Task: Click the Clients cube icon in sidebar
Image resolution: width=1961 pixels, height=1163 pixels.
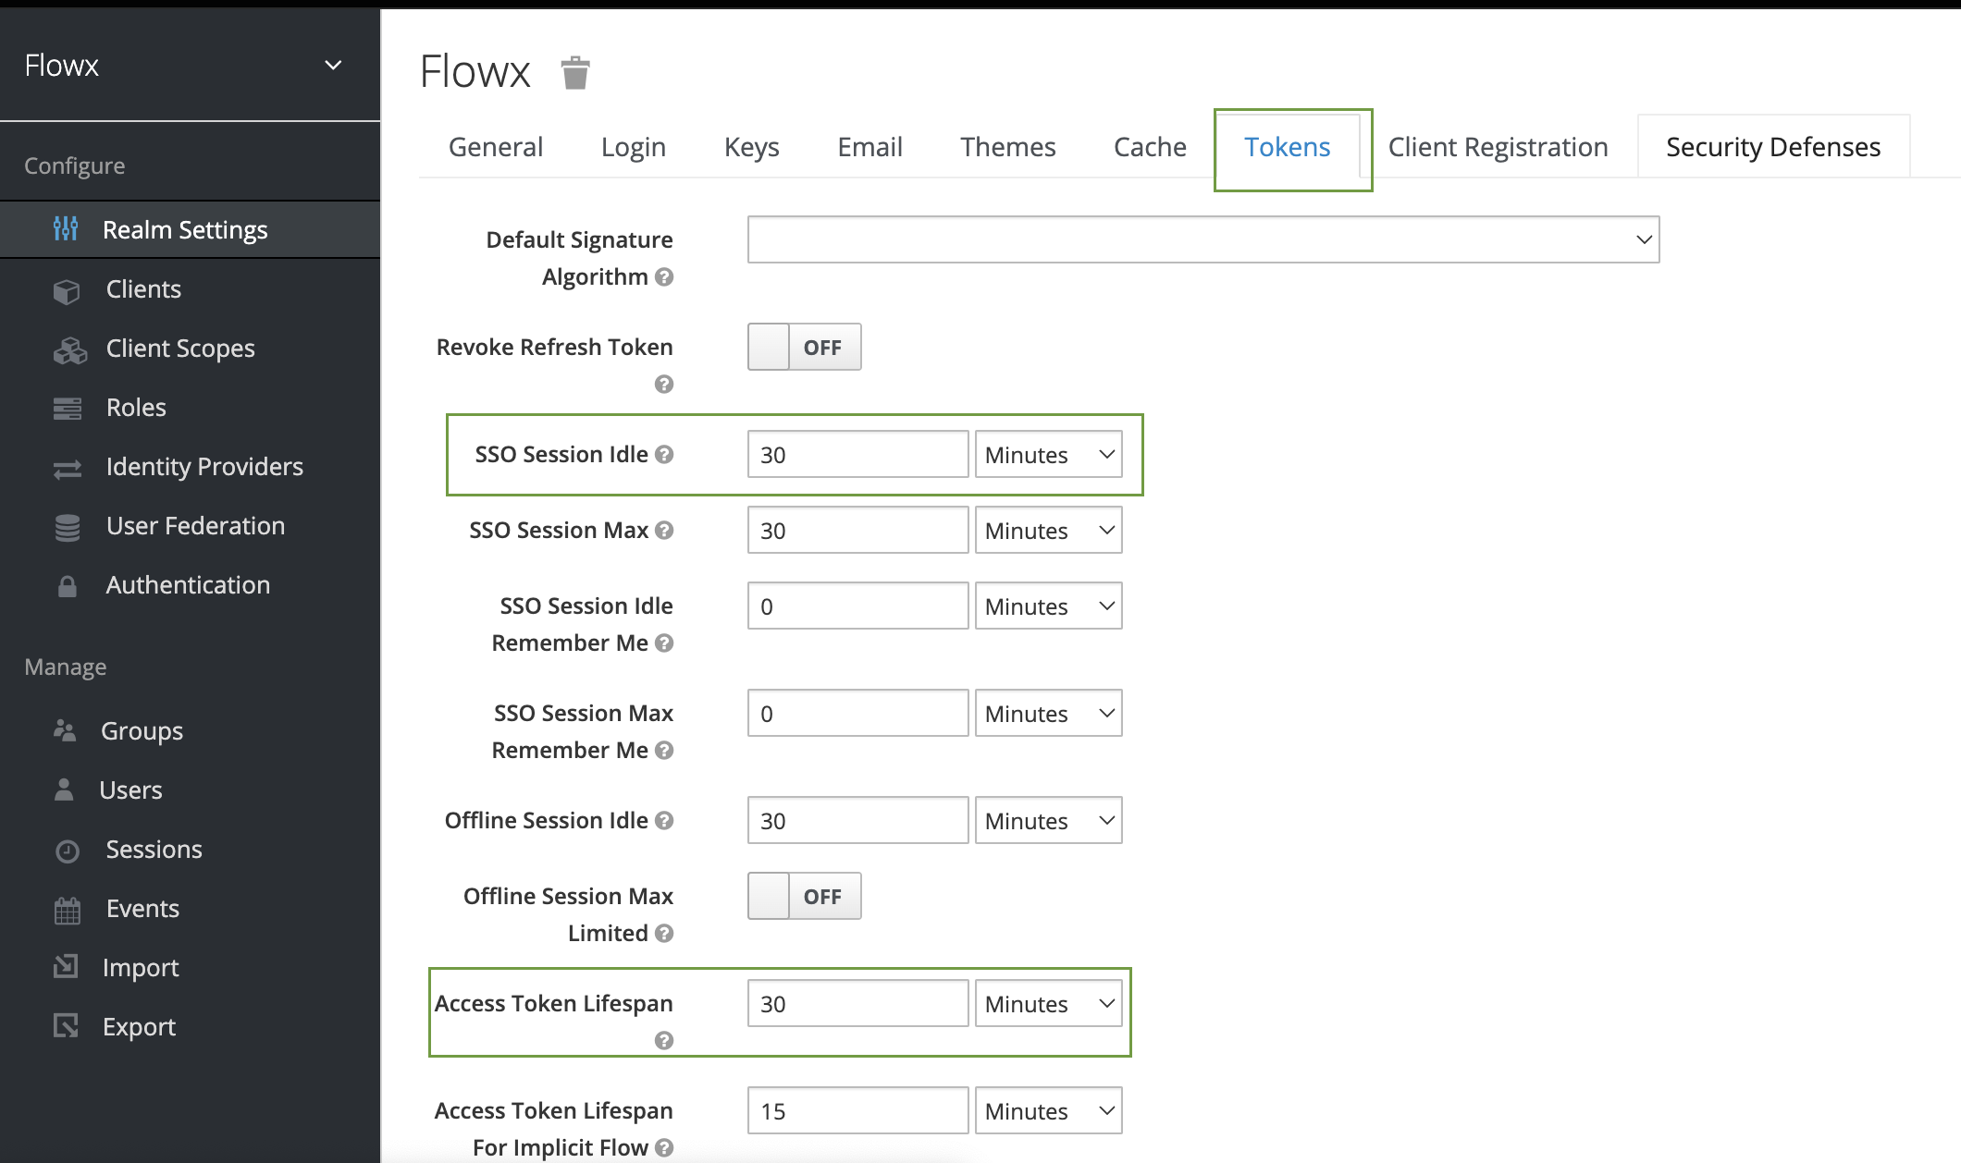Action: [67, 291]
